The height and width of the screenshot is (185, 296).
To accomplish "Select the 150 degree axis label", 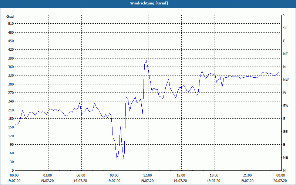I will [11, 127].
